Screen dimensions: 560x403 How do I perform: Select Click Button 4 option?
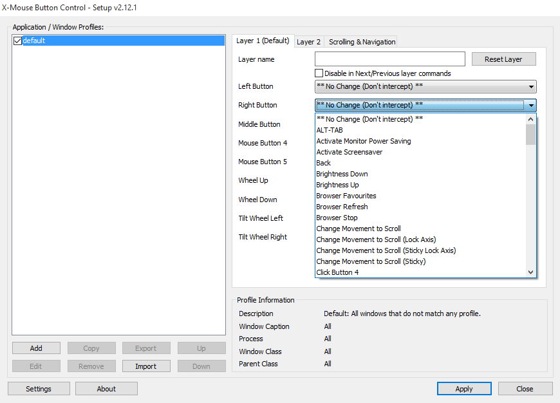[421, 272]
